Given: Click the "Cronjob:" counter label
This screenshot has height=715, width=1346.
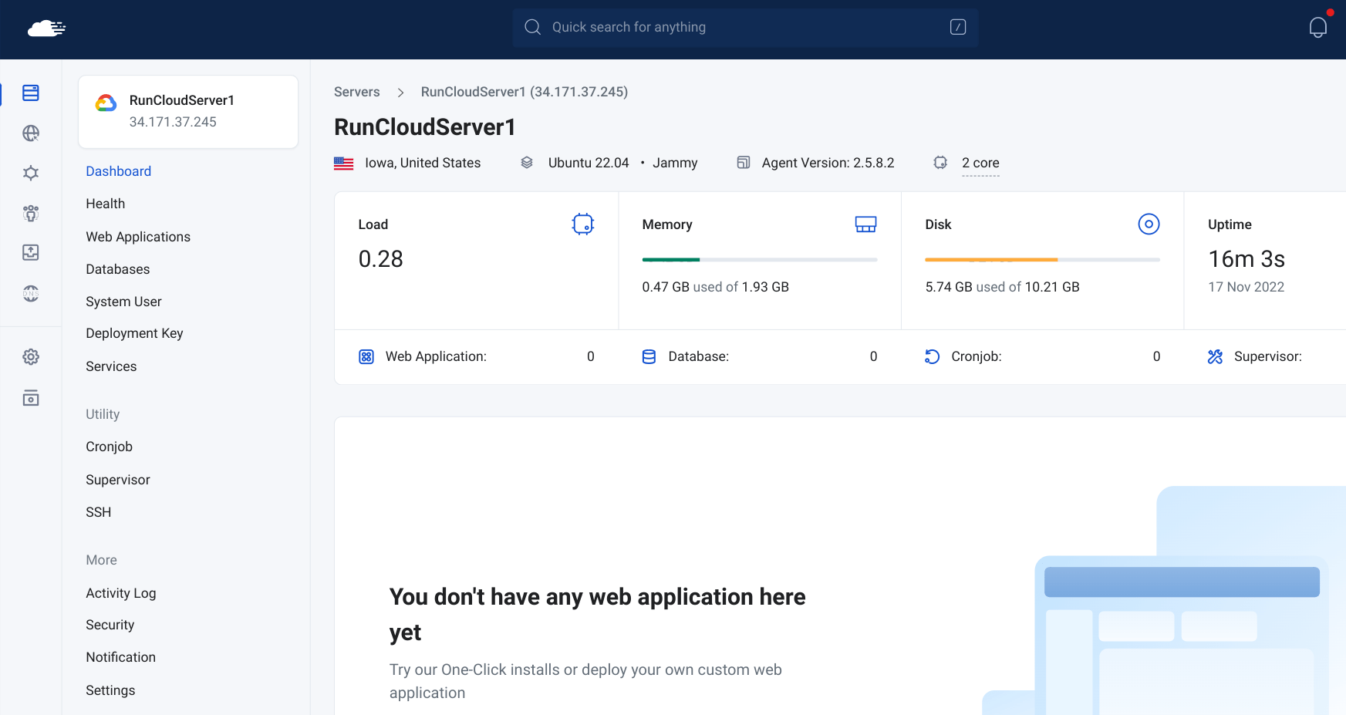Looking at the screenshot, I should tap(977, 356).
